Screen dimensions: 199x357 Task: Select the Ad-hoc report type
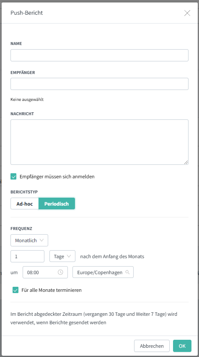[x=24, y=204]
